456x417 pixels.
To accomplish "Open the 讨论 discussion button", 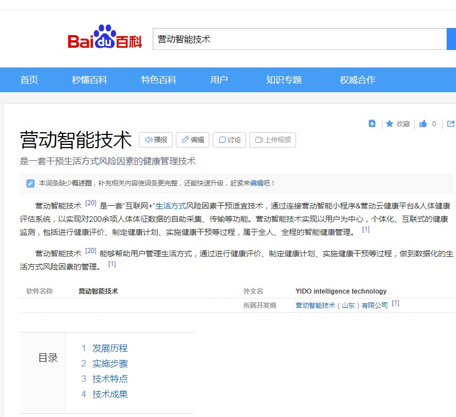I will pyautogui.click(x=230, y=140).
